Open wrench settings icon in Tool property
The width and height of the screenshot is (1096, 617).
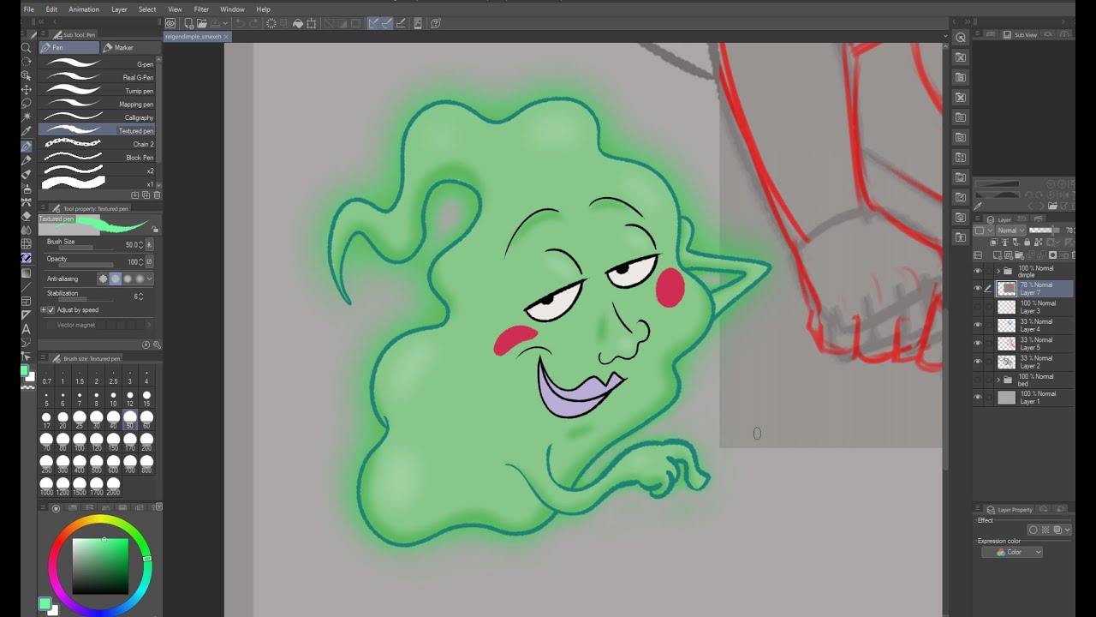pos(157,344)
